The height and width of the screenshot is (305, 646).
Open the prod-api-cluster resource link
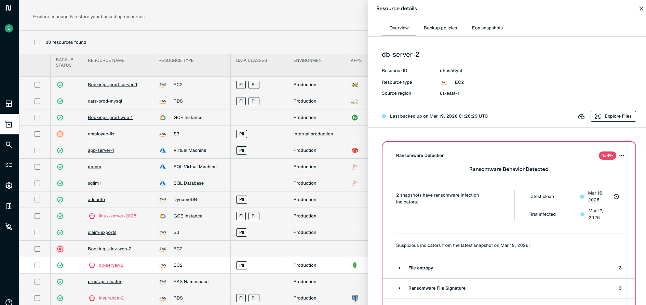pyautogui.click(x=105, y=282)
